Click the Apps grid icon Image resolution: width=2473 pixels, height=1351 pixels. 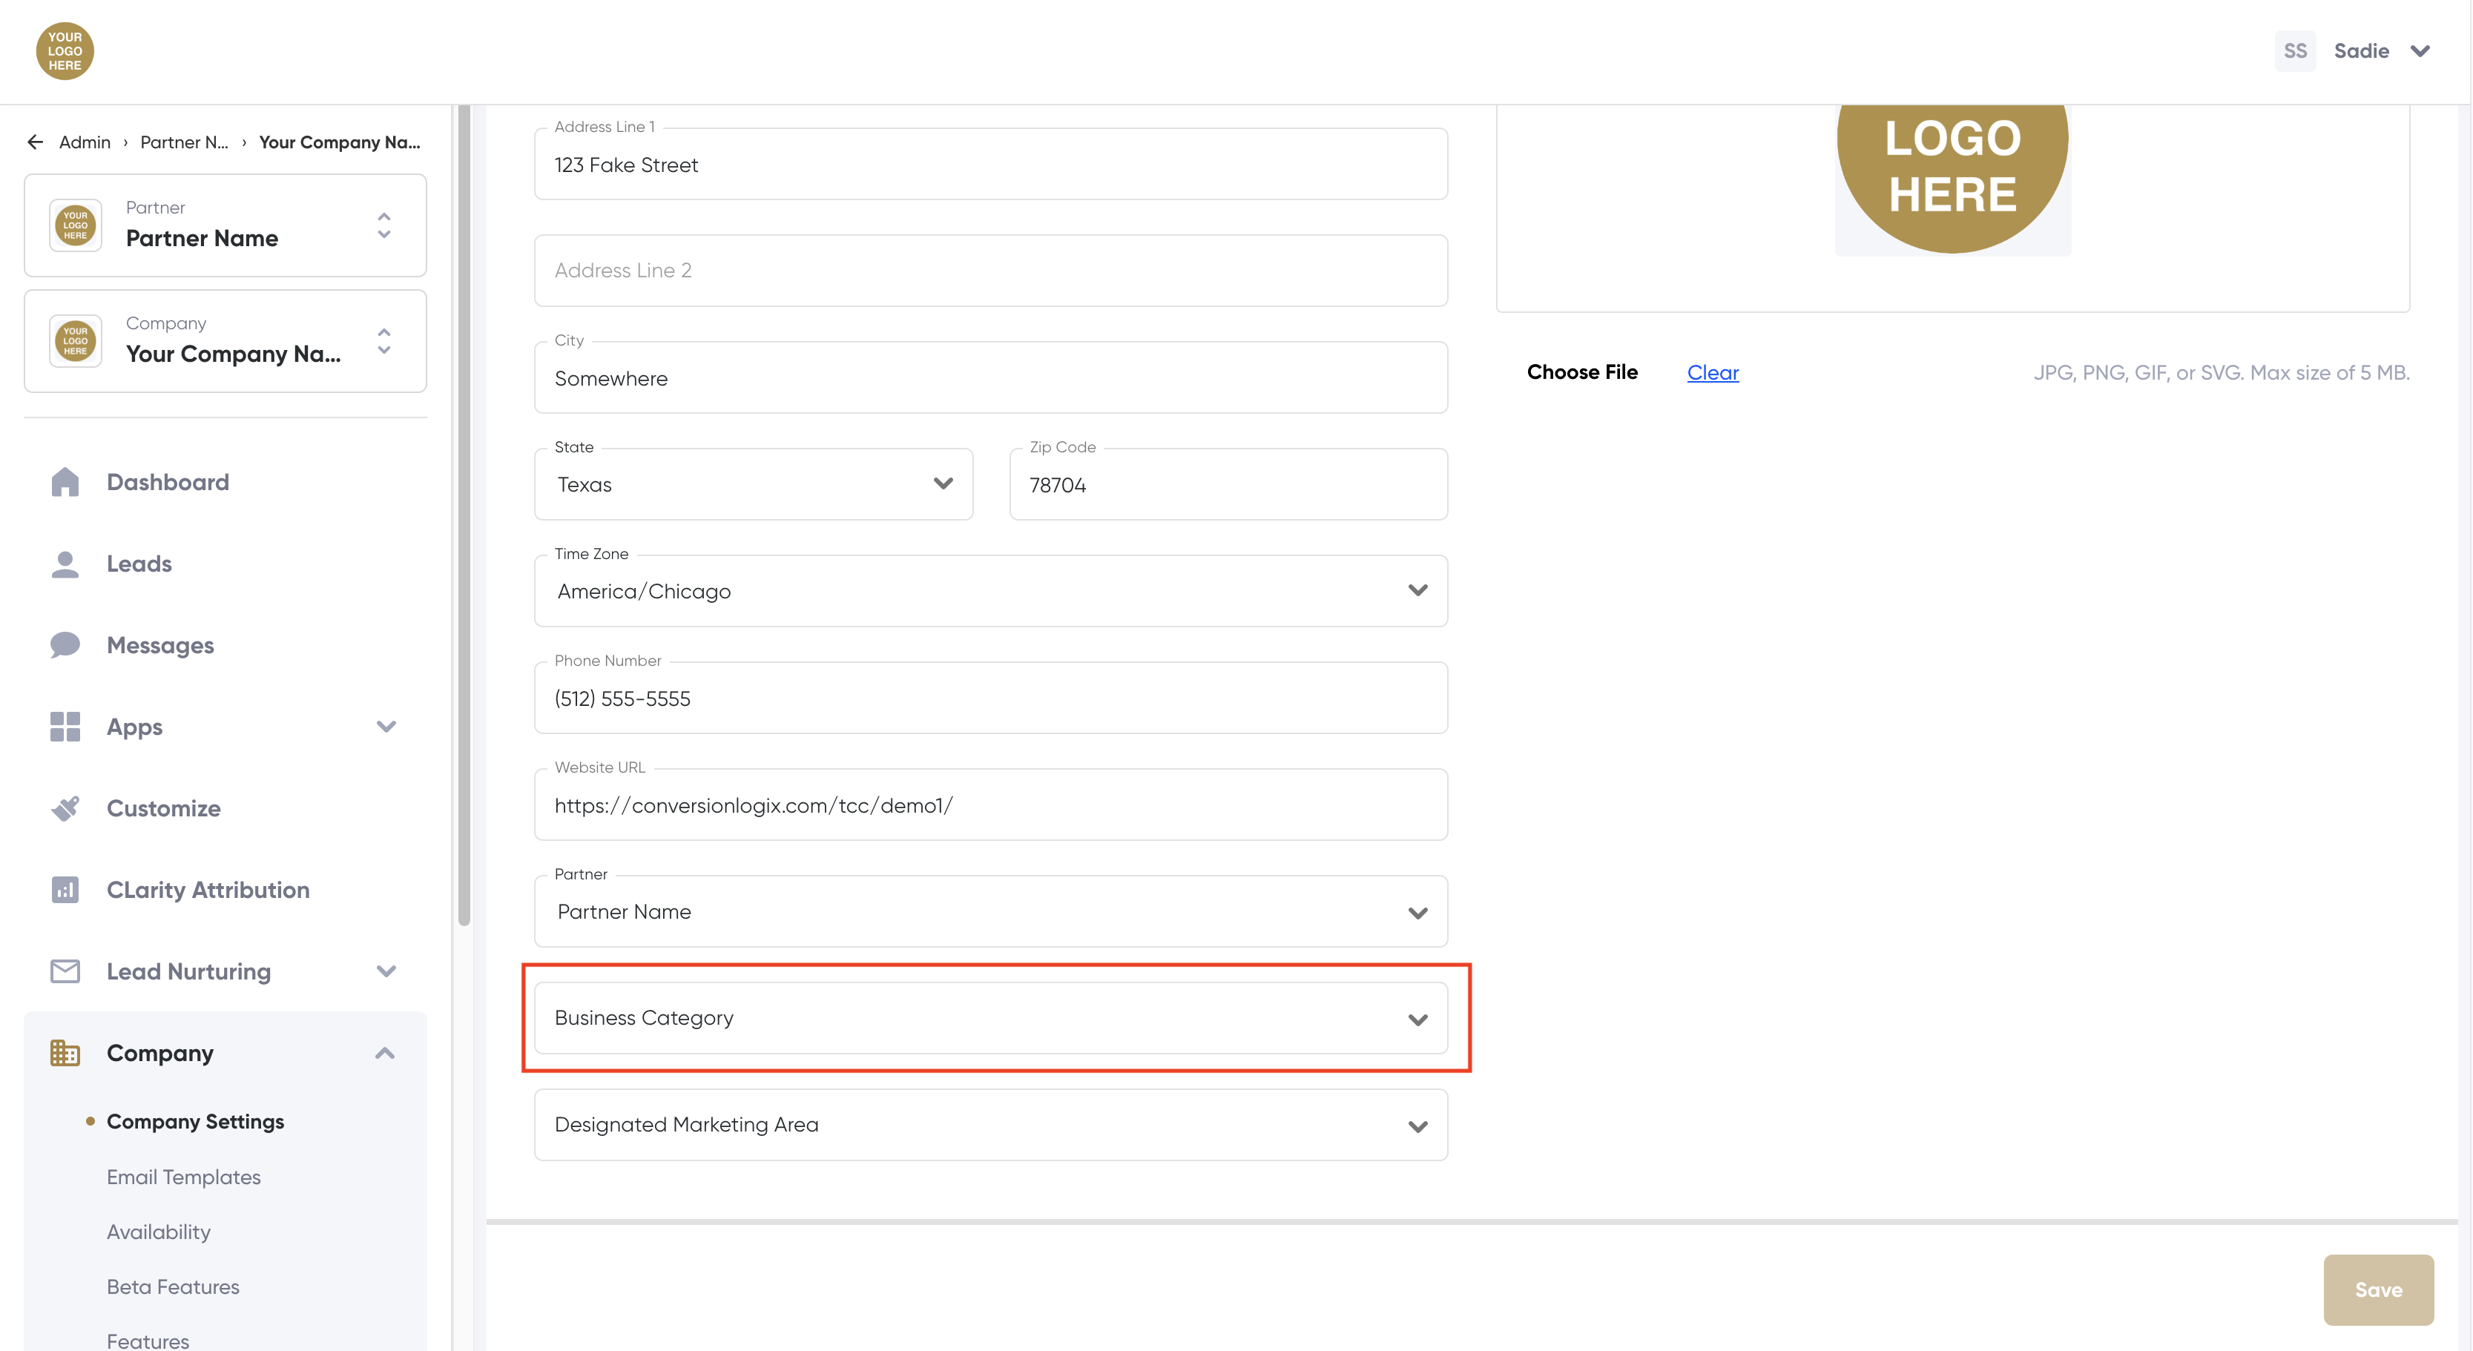pos(65,727)
